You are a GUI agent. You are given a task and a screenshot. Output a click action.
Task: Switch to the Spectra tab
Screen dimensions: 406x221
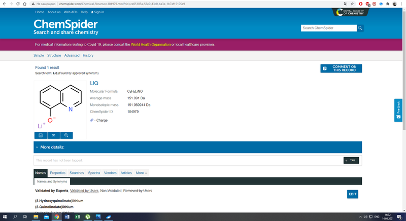click(94, 173)
